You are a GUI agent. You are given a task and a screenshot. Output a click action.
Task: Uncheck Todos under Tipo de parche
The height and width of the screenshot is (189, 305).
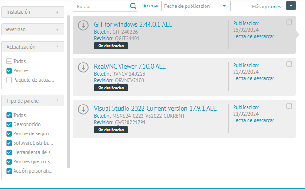point(9,115)
